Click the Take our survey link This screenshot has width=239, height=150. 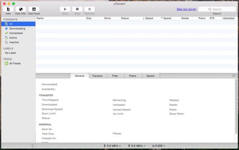pos(186,9)
